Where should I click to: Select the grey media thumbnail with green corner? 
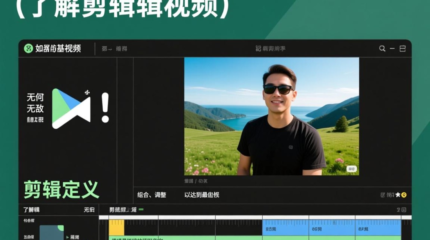pyautogui.click(x=52, y=232)
